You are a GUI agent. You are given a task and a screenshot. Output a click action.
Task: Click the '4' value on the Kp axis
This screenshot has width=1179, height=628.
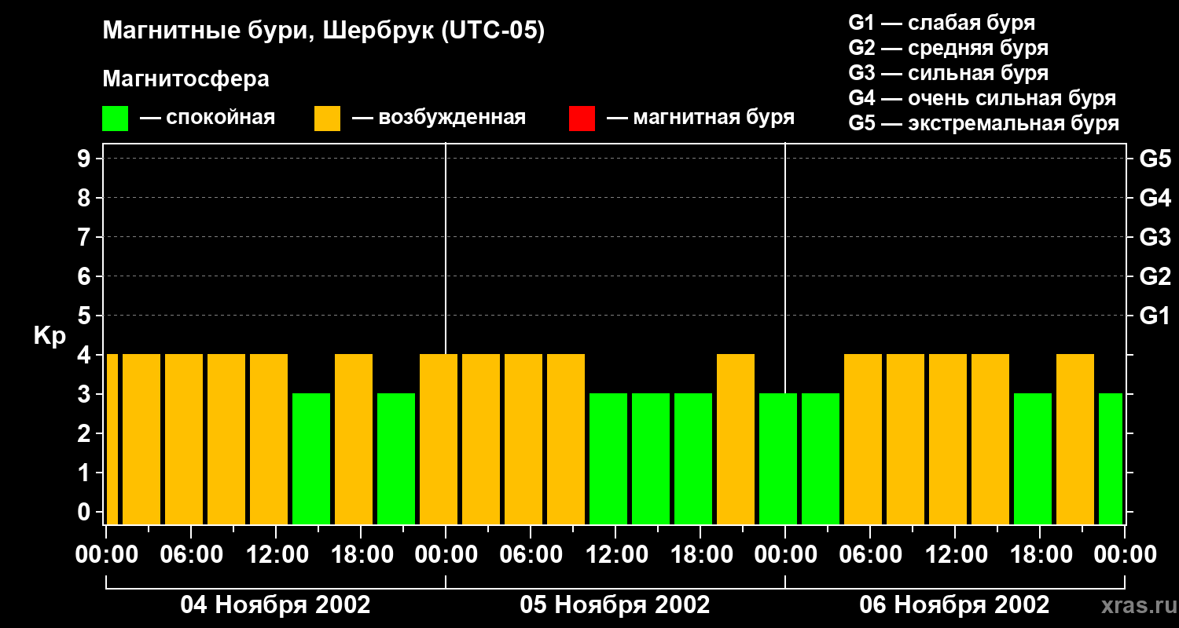(x=86, y=355)
